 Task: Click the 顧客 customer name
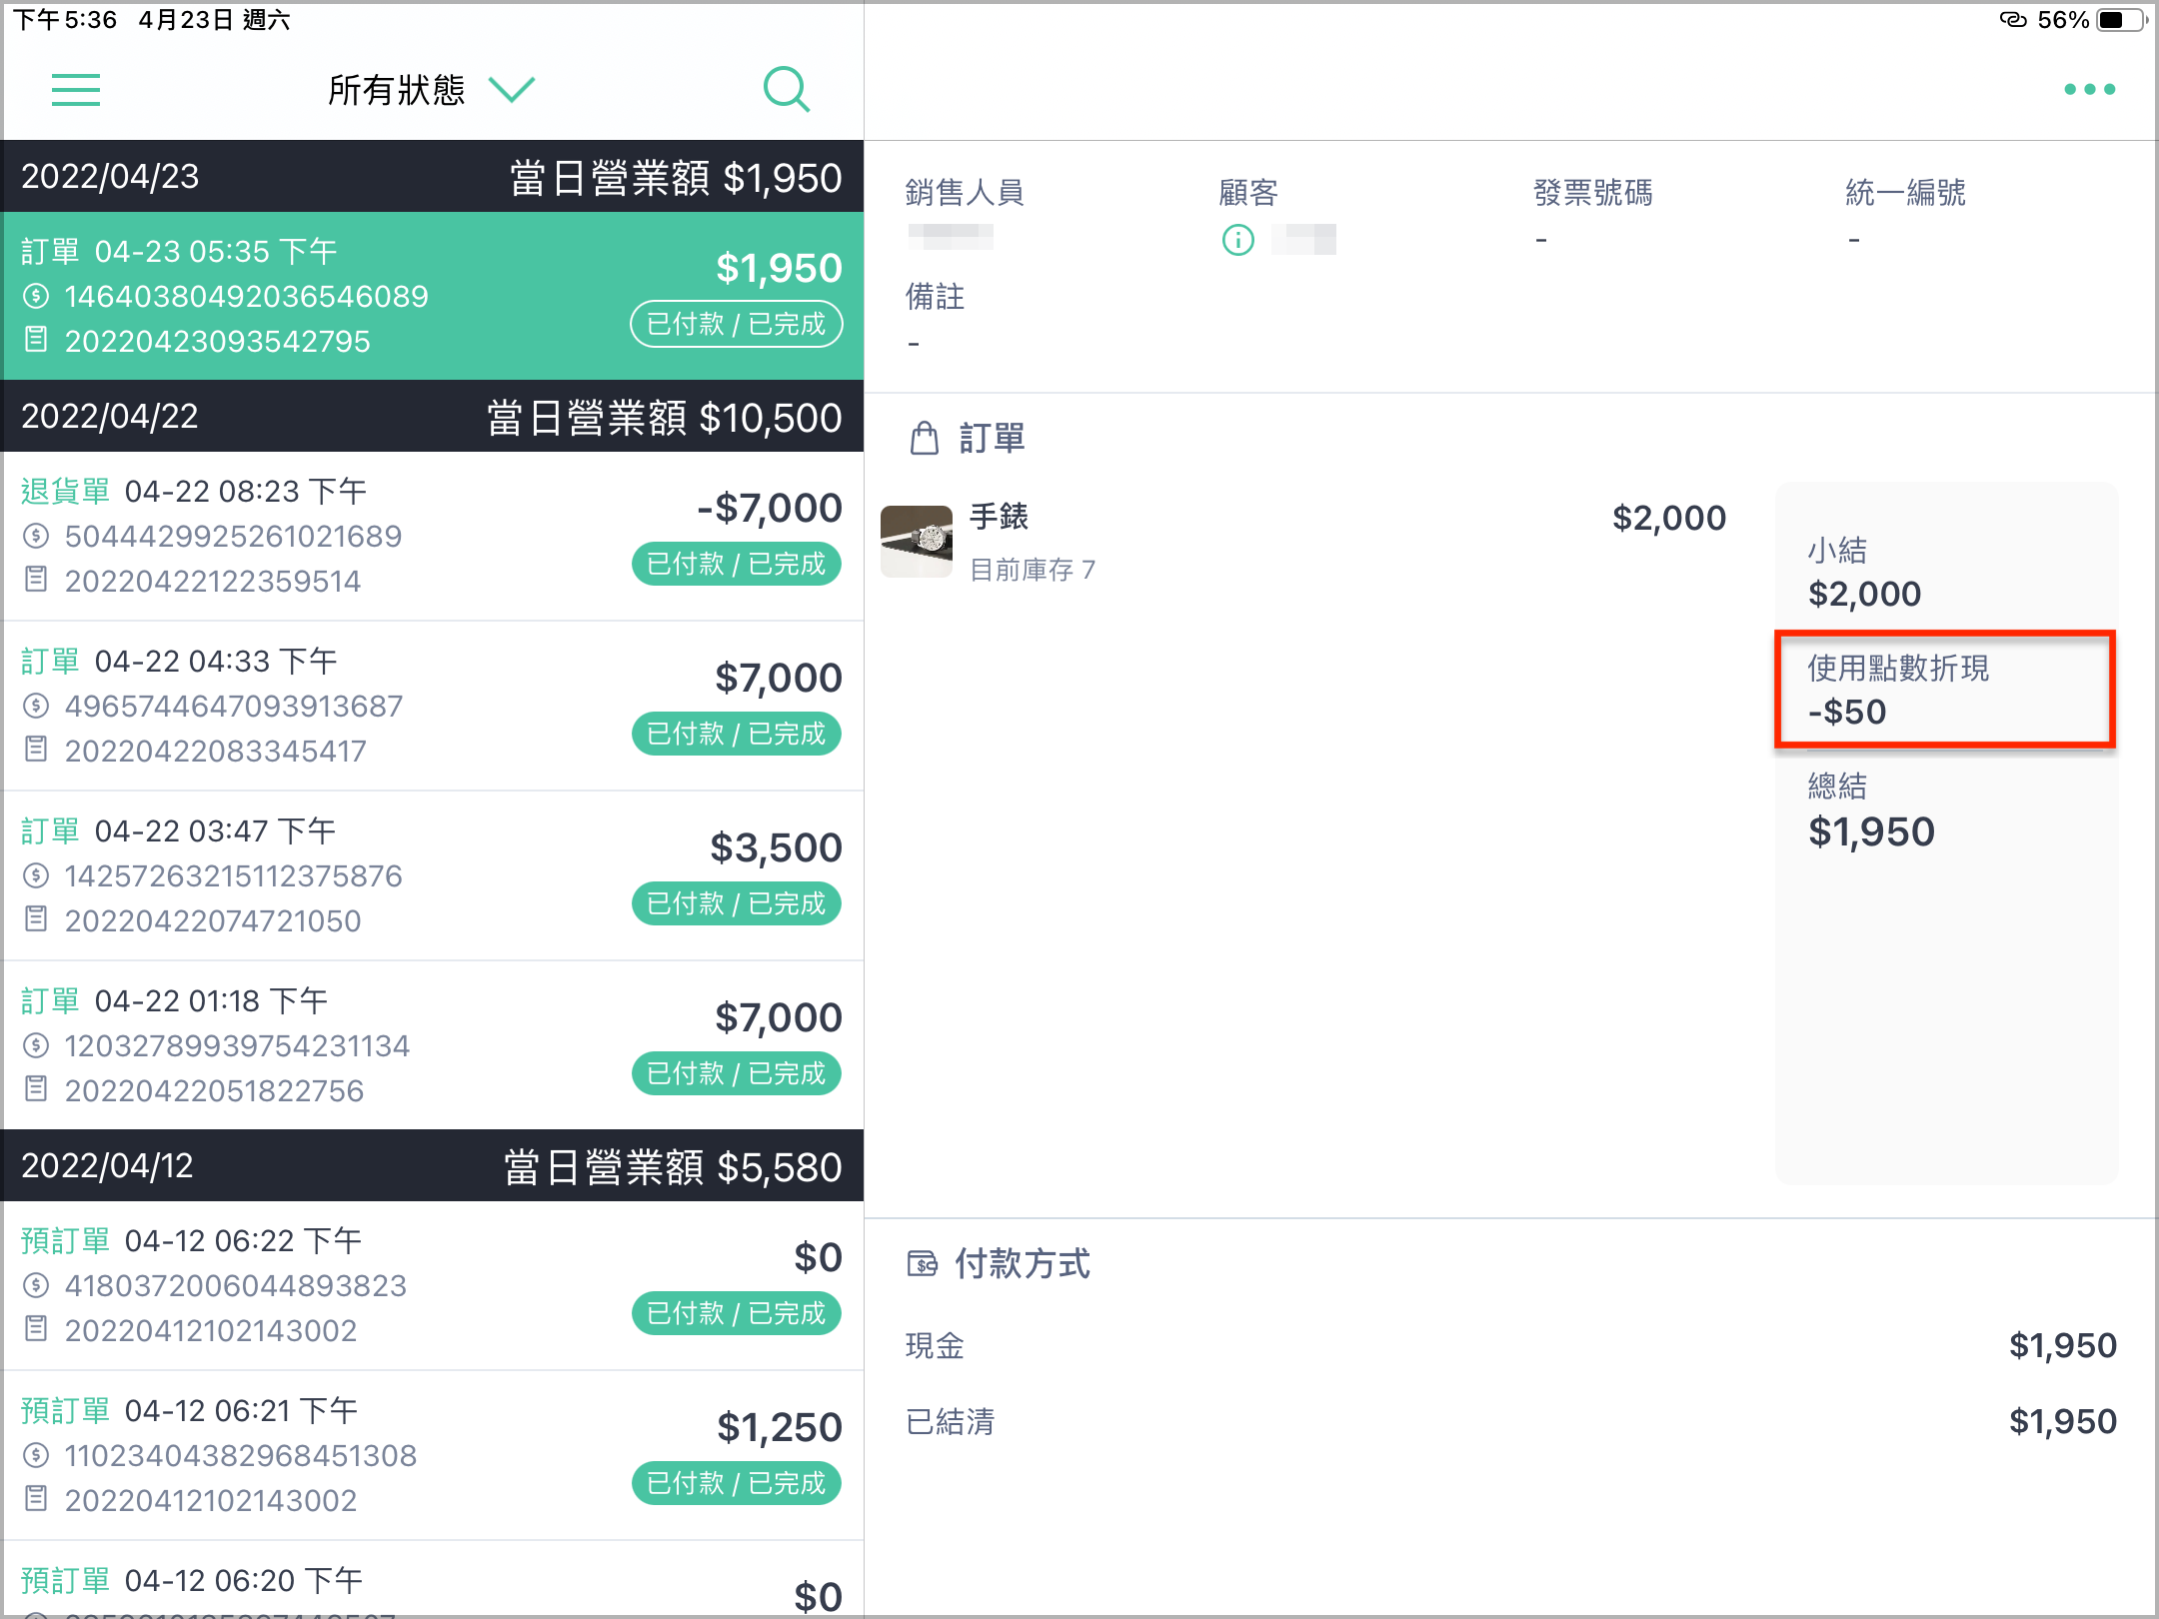(x=1304, y=240)
